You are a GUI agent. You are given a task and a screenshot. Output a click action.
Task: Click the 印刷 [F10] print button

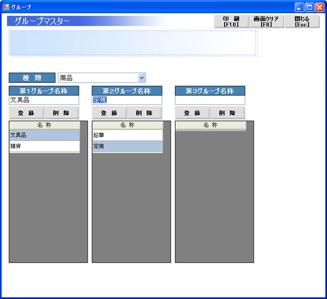pos(231,21)
